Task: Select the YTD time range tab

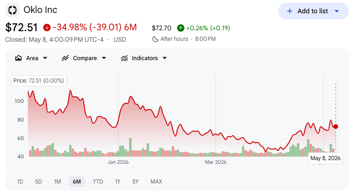Action: click(x=98, y=182)
